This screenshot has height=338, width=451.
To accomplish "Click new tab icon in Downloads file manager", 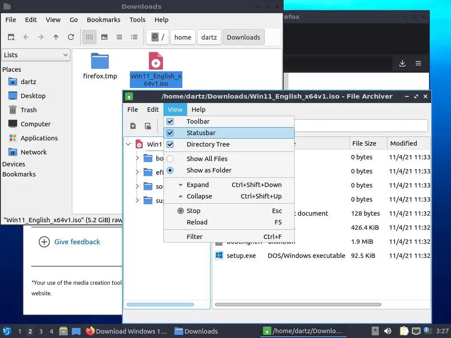I will 11,37.
